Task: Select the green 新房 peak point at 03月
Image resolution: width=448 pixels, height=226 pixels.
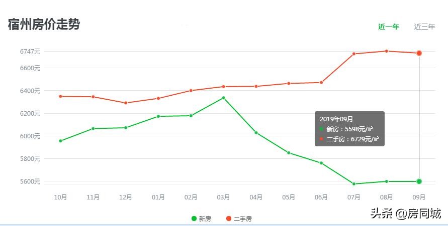Action: (x=223, y=98)
